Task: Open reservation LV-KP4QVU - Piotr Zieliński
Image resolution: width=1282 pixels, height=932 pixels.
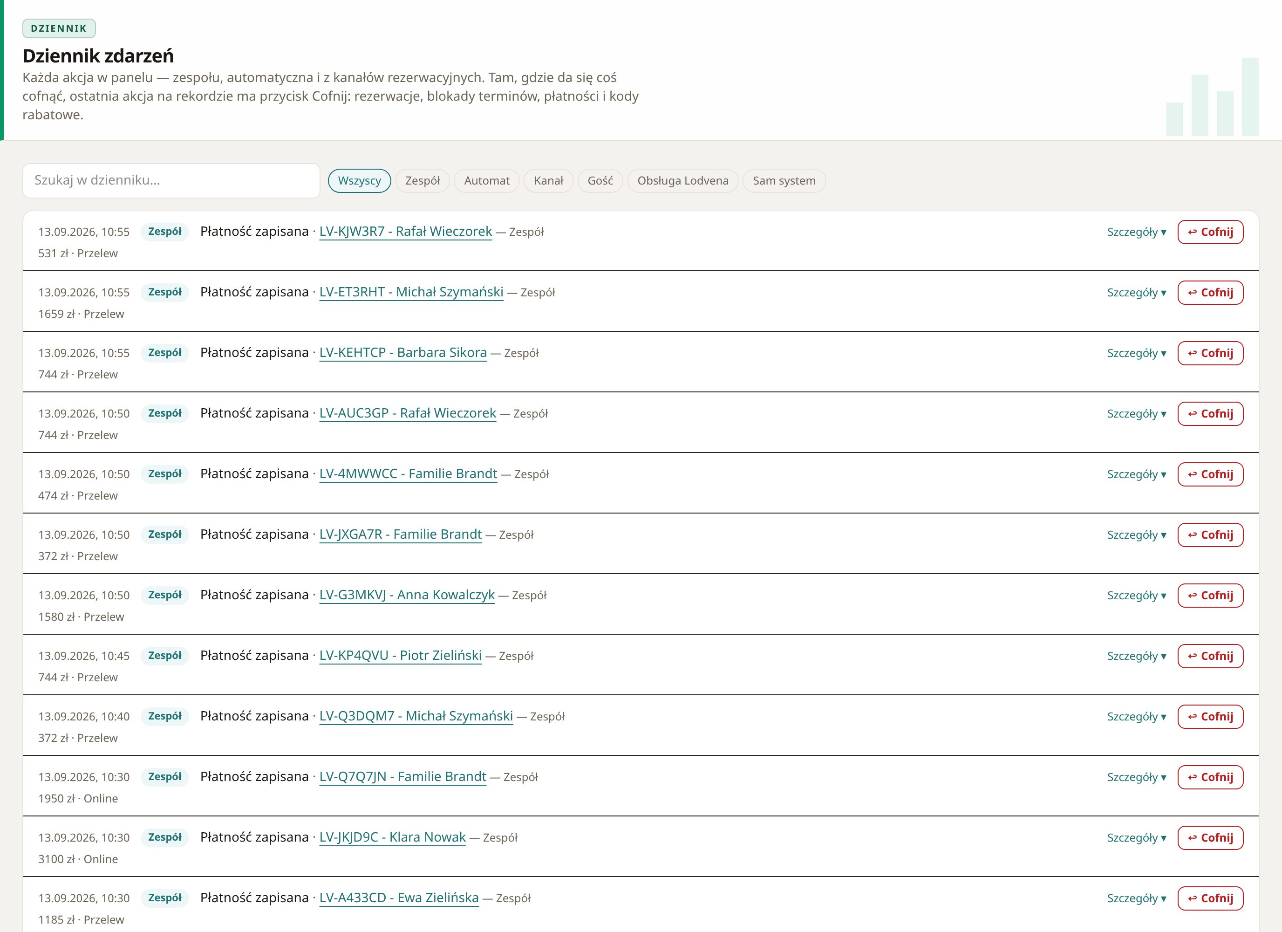Action: pos(401,655)
